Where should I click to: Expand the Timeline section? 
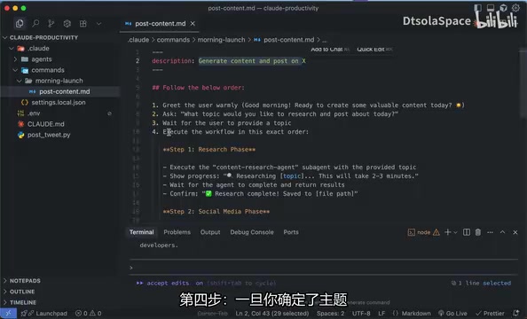point(23,302)
